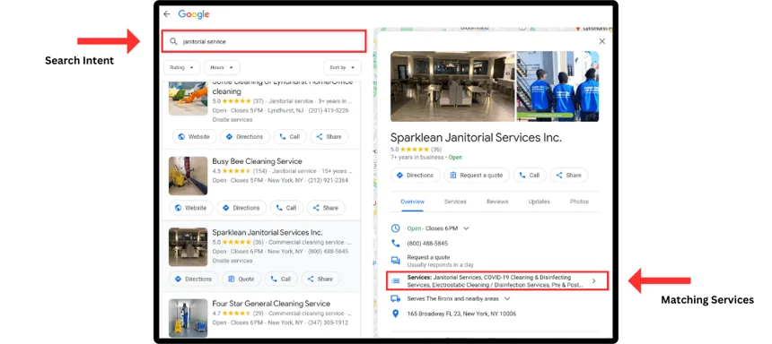
Task: Call Busy Bee Cleaning Service
Action: pyautogui.click(x=286, y=208)
